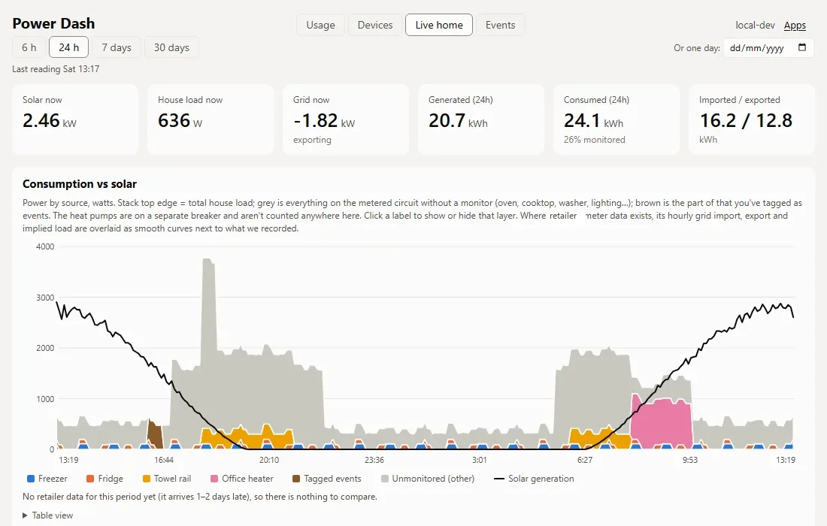Click the pink Office heater area in chart
Viewport: 827px width, 526px height.
click(x=662, y=425)
